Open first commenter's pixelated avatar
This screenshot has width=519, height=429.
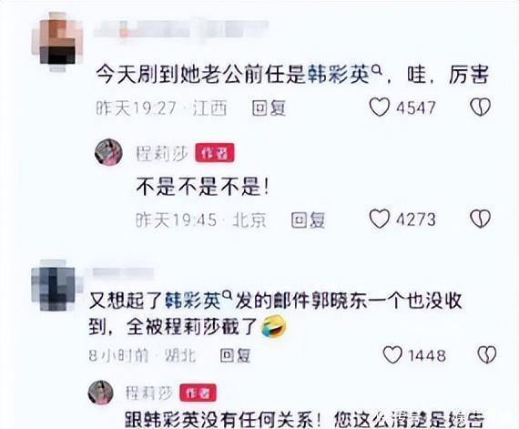57,41
